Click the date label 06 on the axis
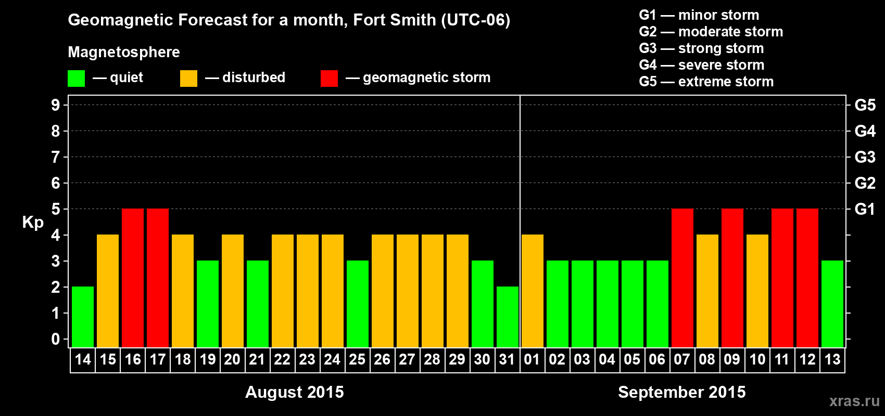 click(x=658, y=360)
